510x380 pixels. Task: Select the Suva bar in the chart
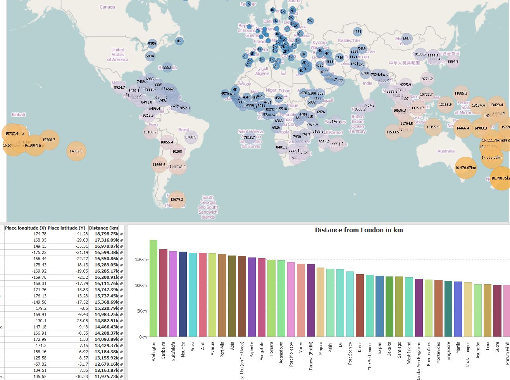(x=193, y=295)
